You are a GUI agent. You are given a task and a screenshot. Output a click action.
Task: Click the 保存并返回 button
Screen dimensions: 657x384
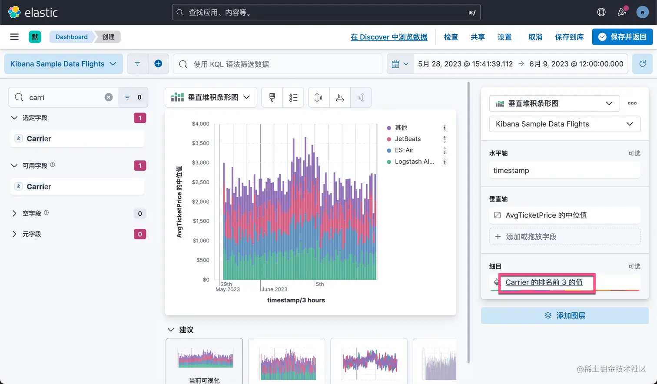click(622, 37)
